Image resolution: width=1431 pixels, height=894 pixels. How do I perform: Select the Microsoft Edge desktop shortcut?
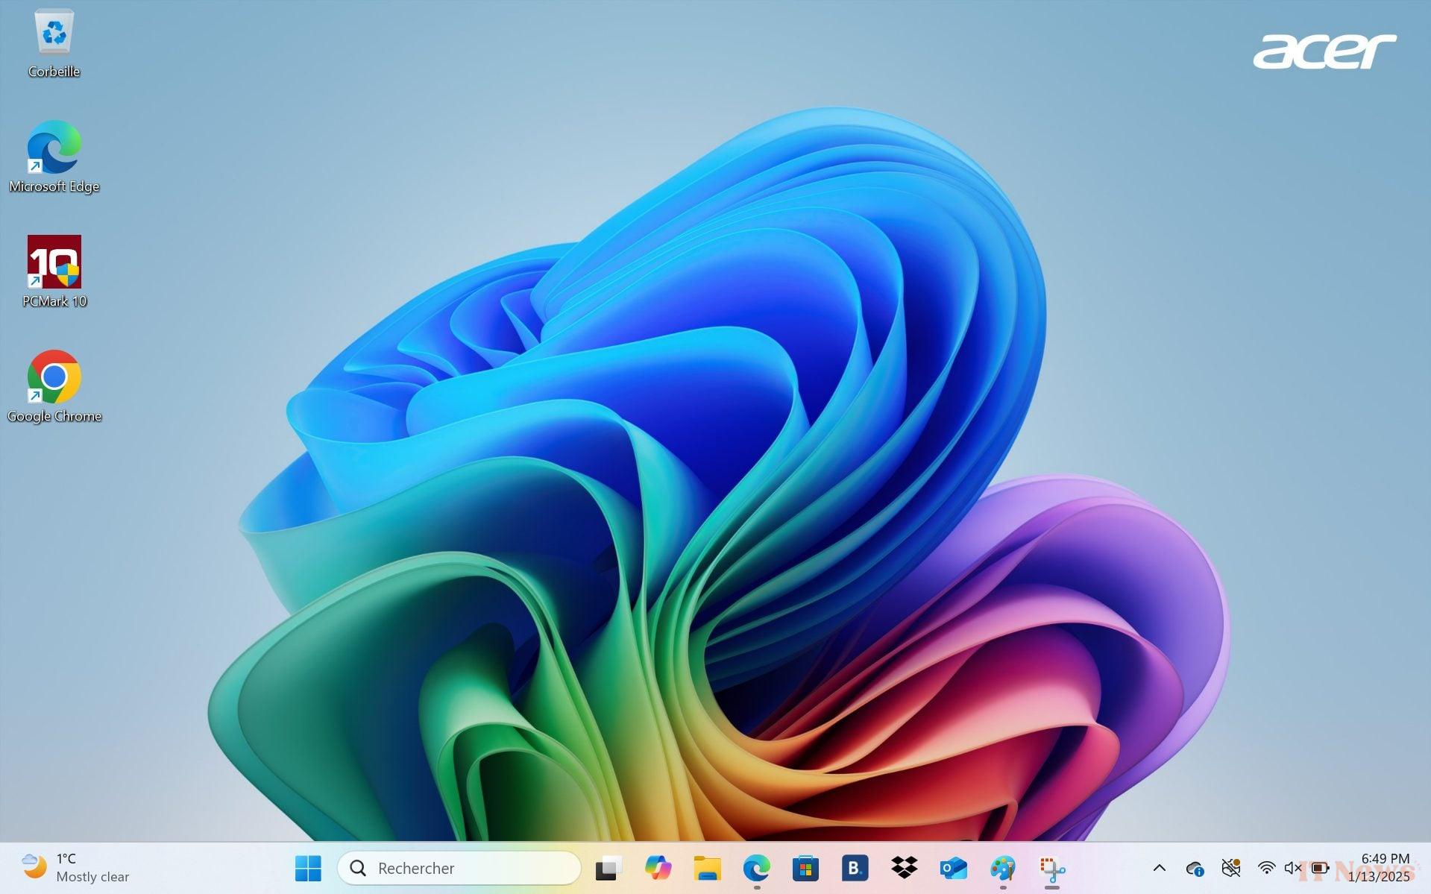[x=54, y=157]
